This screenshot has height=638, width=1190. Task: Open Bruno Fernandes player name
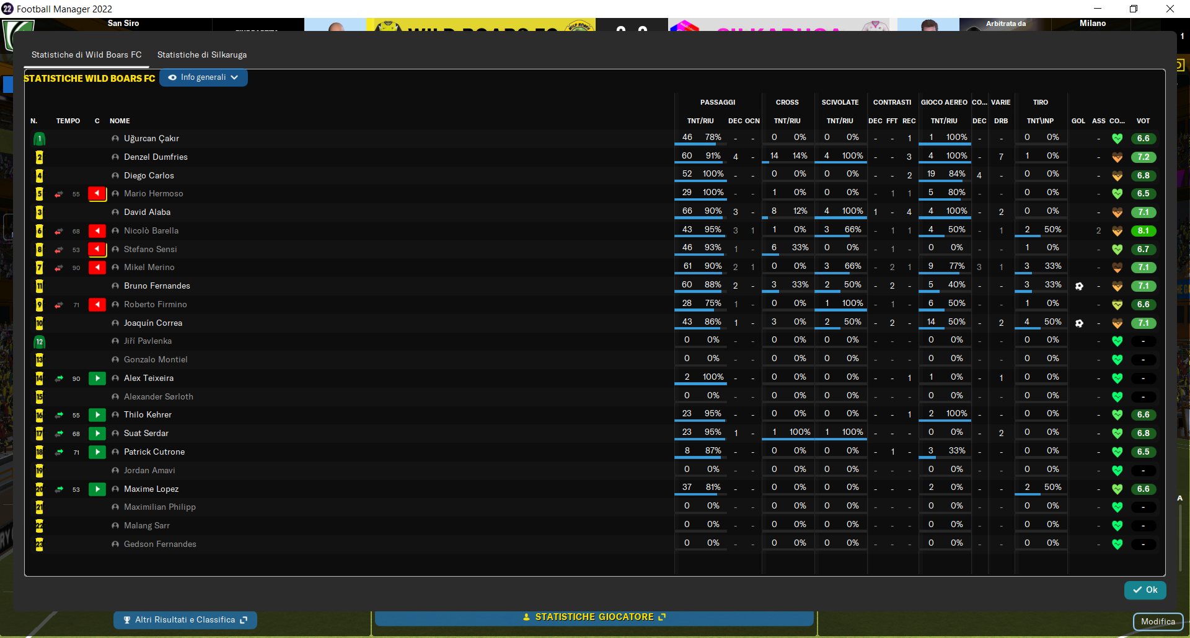(157, 286)
